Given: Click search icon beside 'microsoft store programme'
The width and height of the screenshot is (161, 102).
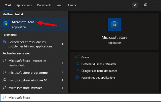Looking at the screenshot, I should [x=4, y=72].
